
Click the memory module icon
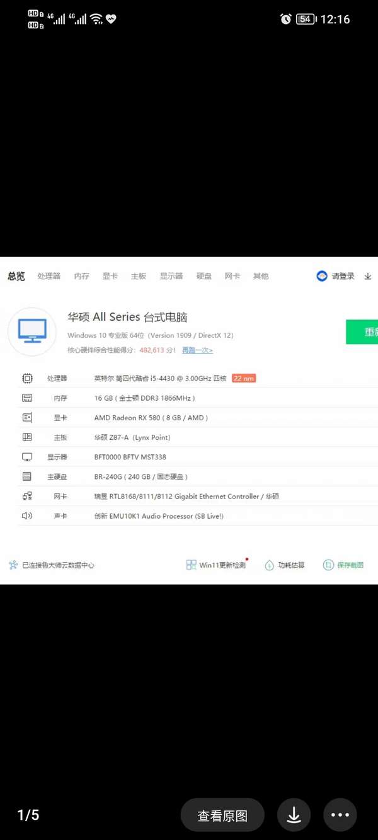coord(27,398)
